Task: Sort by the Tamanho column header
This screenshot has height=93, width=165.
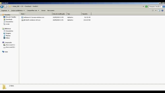Action: pyautogui.click(x=86, y=14)
